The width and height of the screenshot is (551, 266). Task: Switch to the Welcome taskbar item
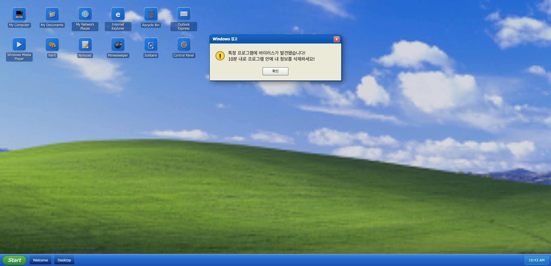coord(40,260)
